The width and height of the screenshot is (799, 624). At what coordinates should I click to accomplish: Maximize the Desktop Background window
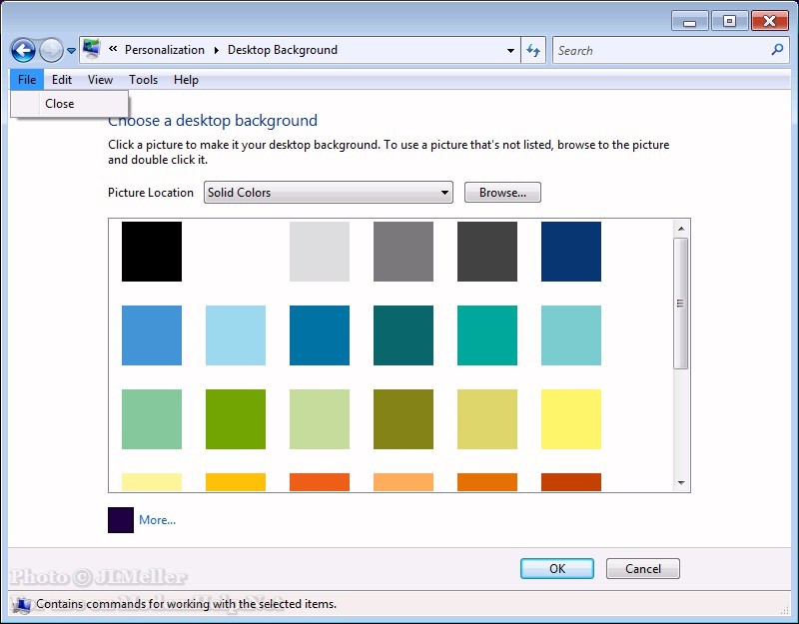pyautogui.click(x=730, y=21)
